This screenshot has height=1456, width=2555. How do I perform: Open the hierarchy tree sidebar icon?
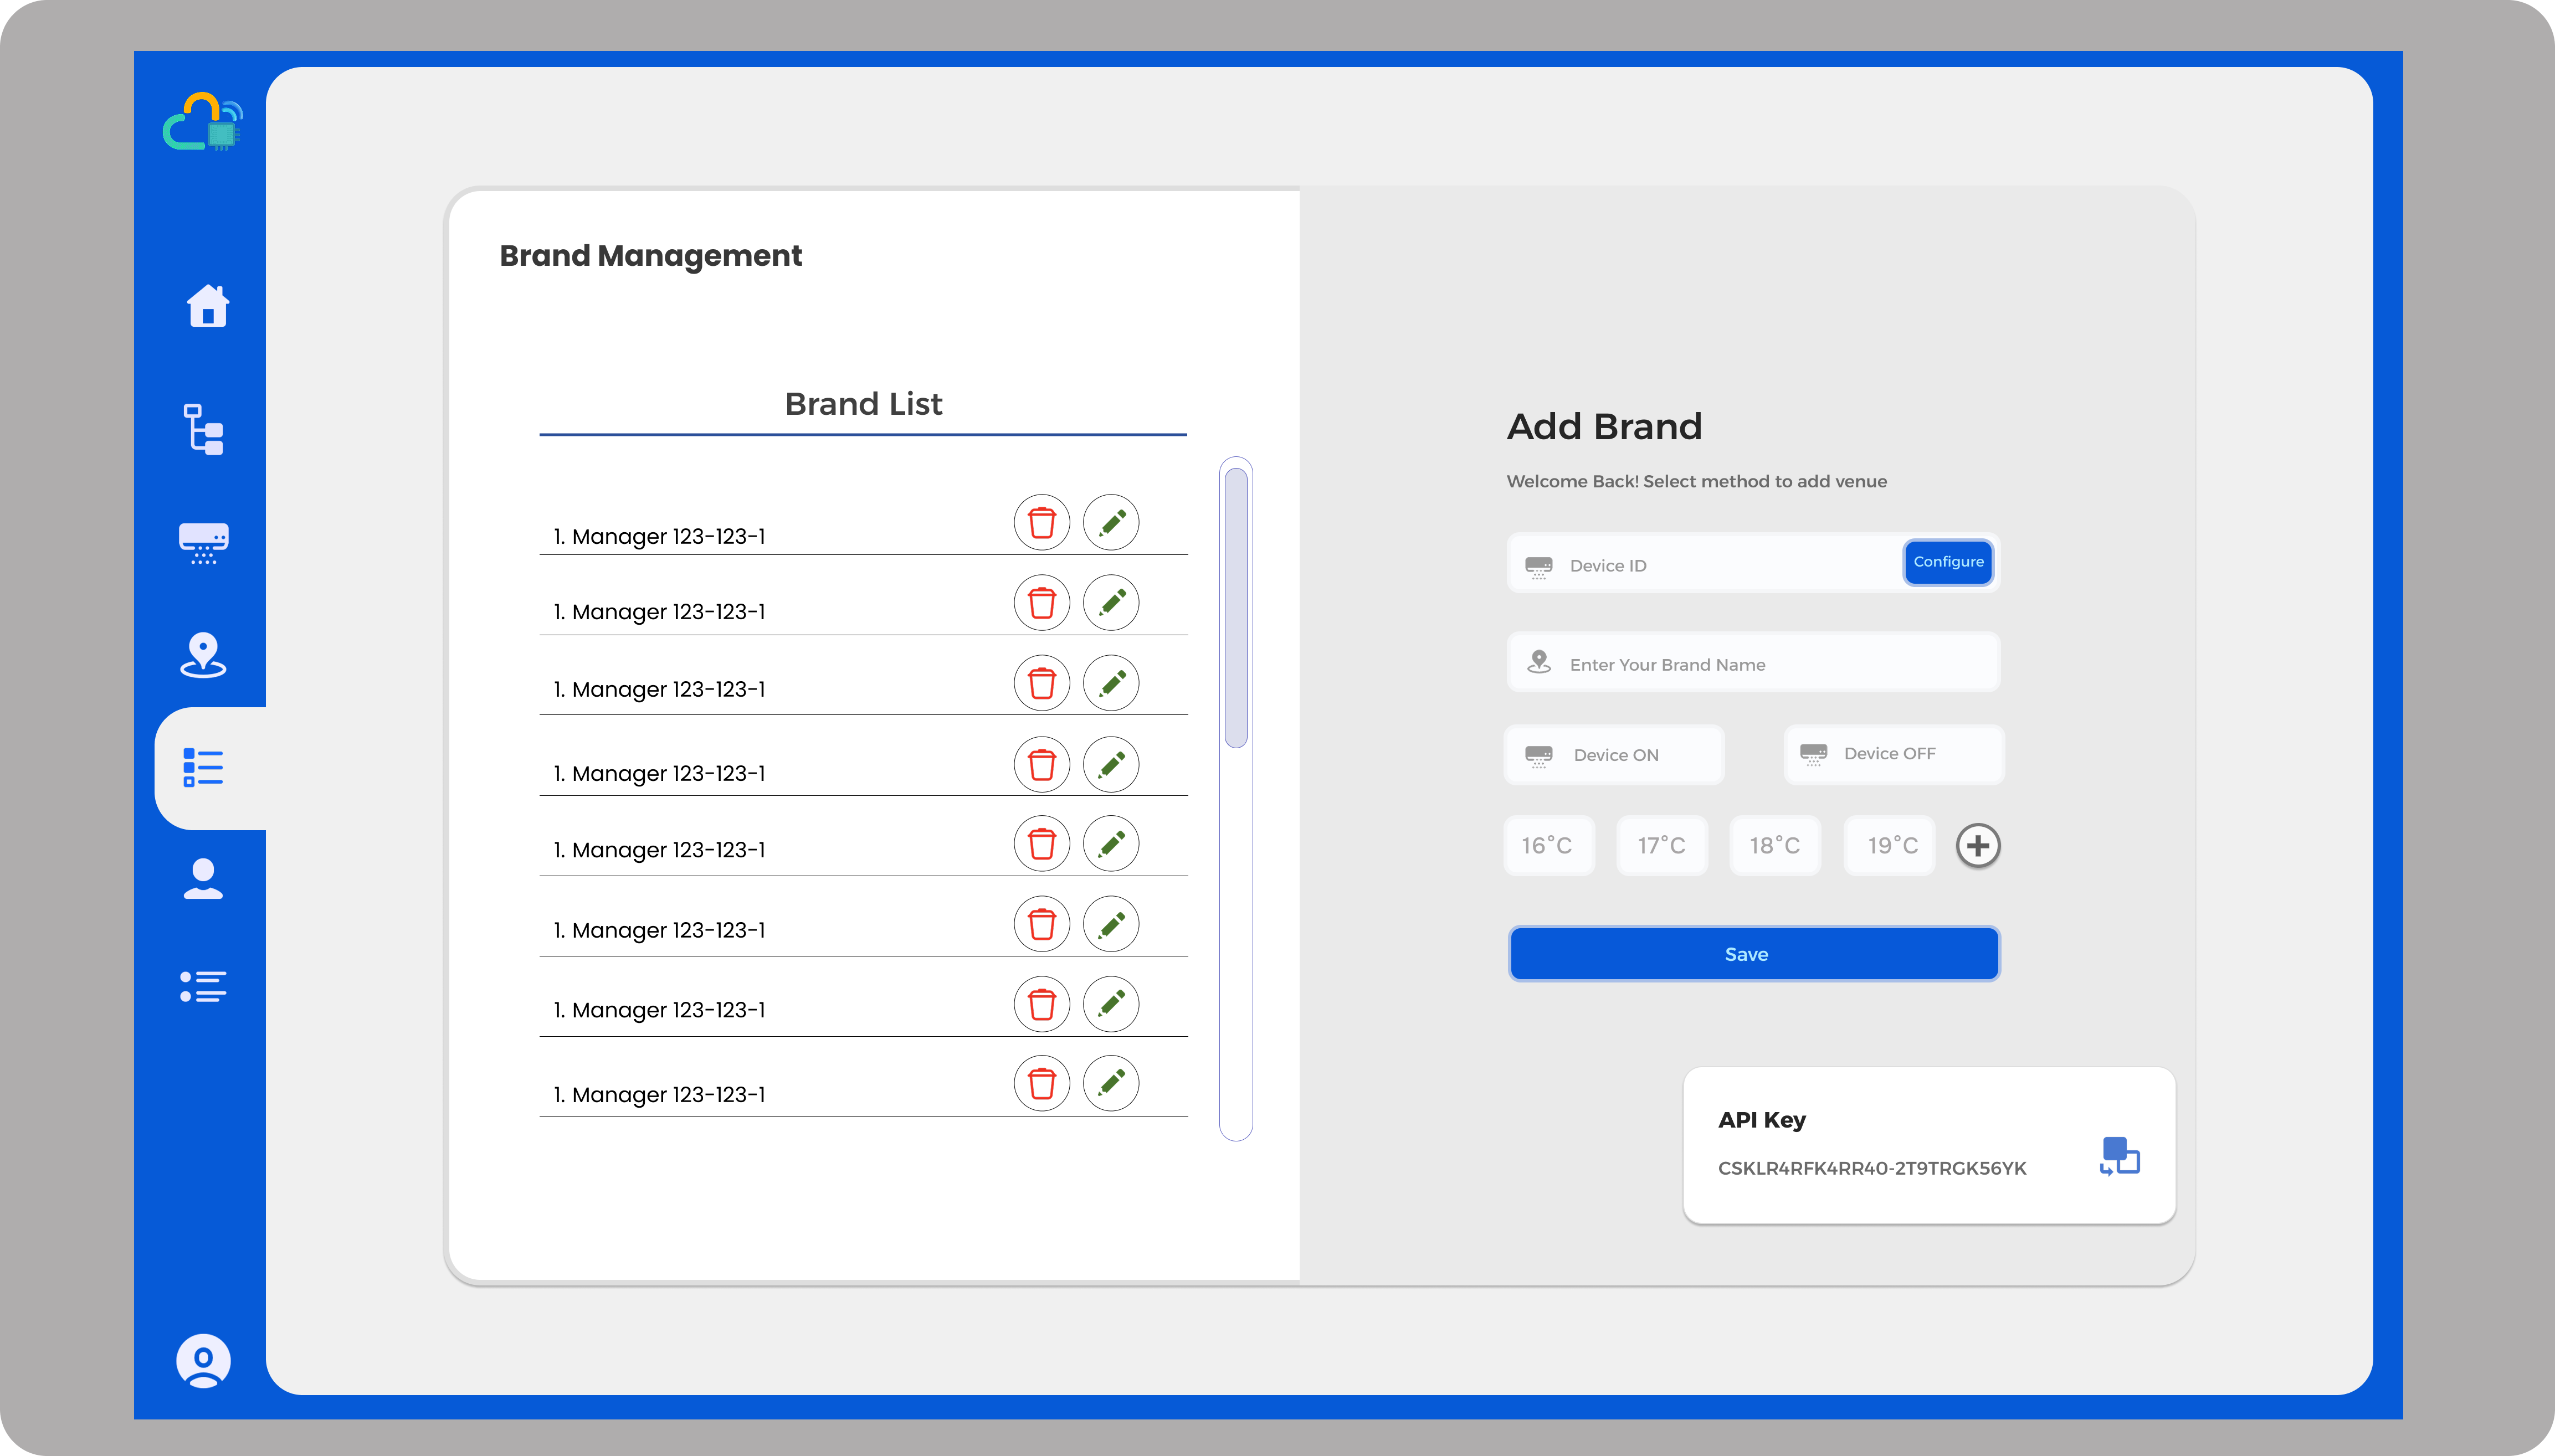(x=203, y=430)
